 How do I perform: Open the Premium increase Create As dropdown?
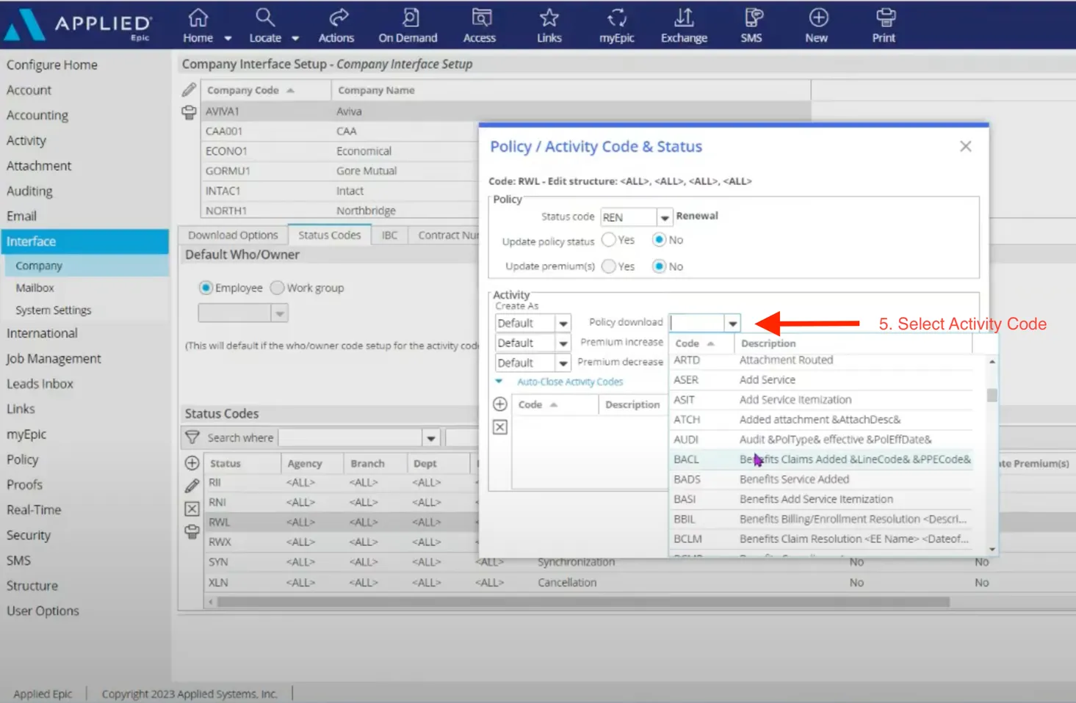tap(563, 343)
